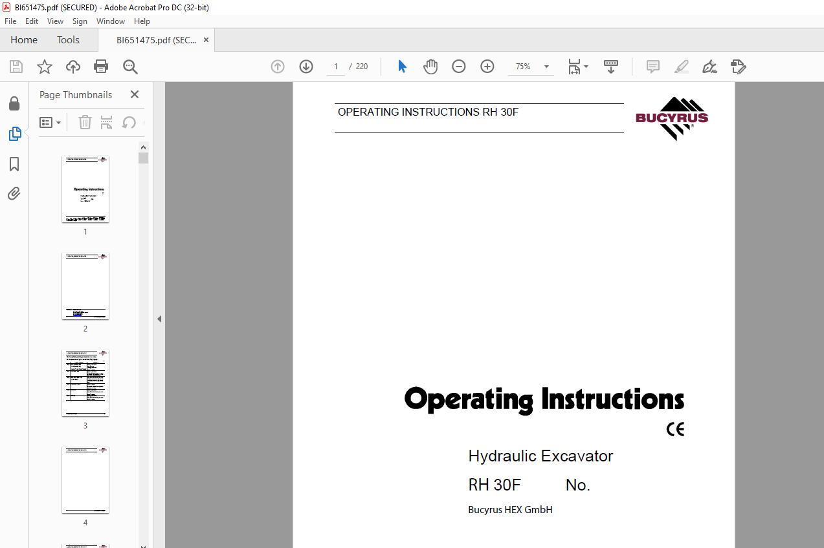Screen dimensions: 824x548
Task: Select the arrow Selection tool
Action: [x=402, y=67]
